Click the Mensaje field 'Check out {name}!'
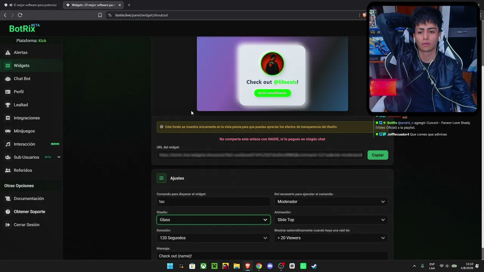484x272 pixels. (272, 256)
